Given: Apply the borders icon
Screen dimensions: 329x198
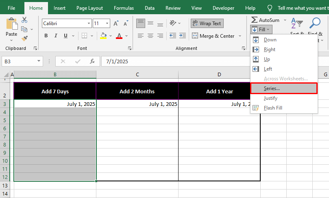Looking at the screenshot, I should [x=84, y=36].
